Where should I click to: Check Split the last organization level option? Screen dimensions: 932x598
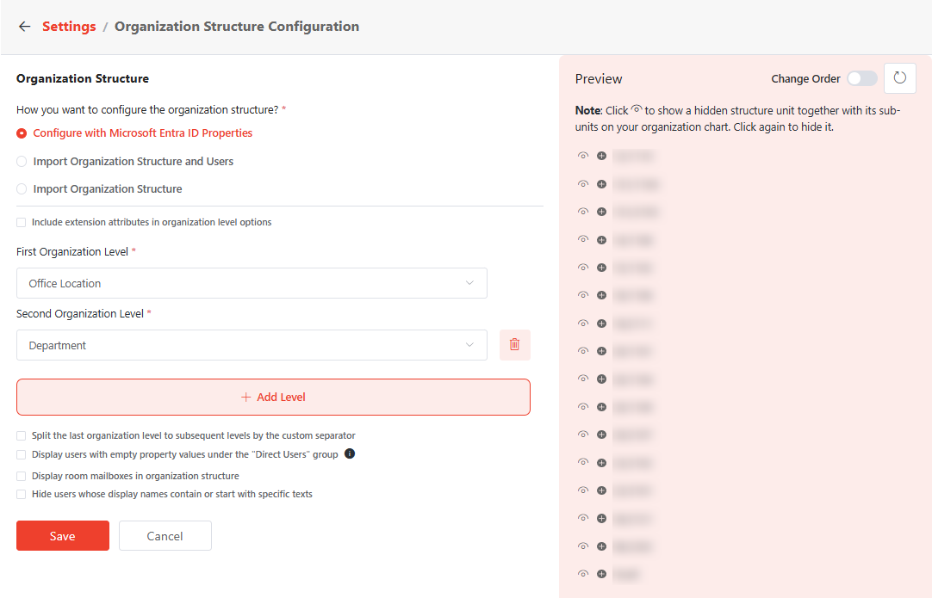21,436
